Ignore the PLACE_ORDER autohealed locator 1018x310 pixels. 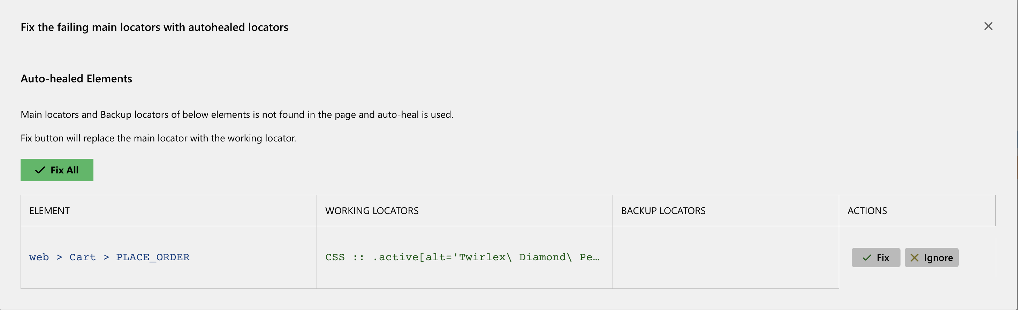(931, 258)
